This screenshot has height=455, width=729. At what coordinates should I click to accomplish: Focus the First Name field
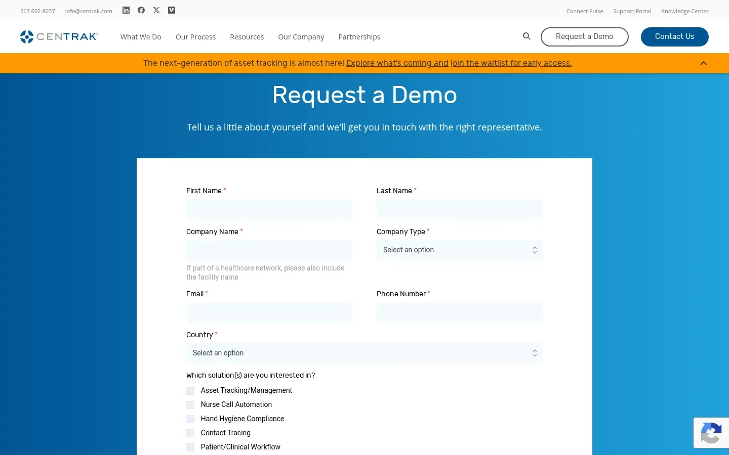coord(269,209)
